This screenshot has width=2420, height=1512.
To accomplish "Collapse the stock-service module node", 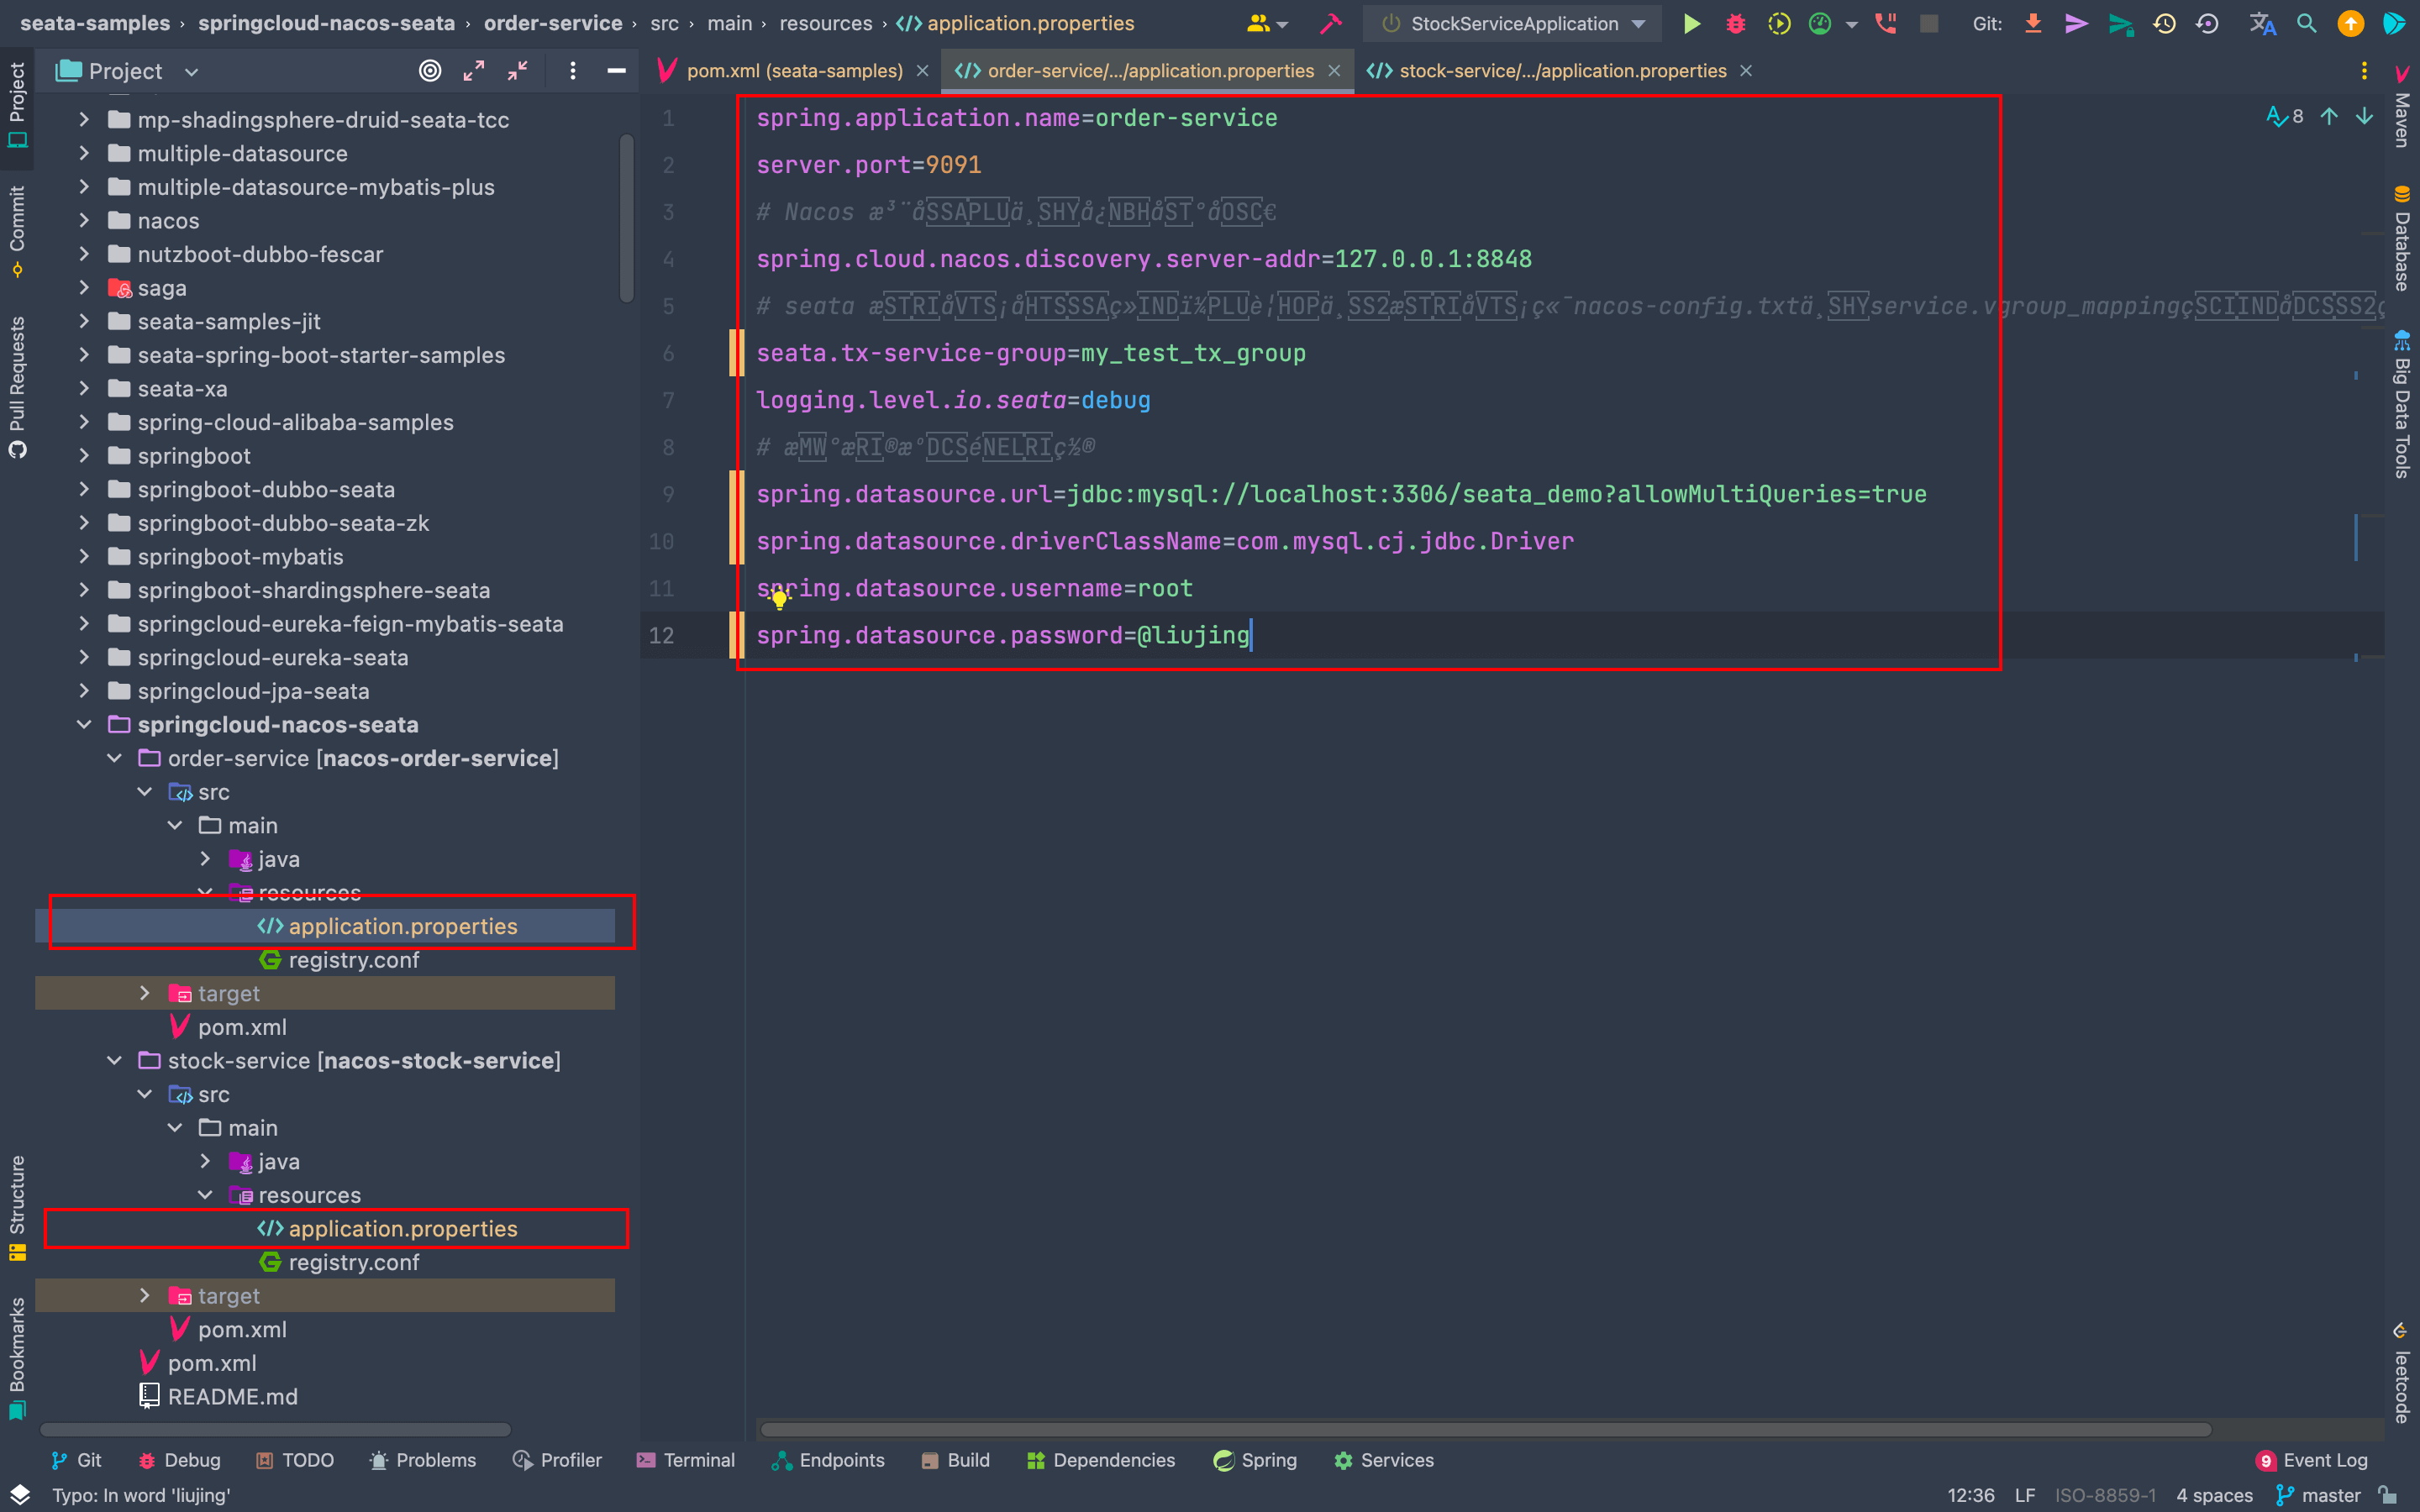I will click(115, 1061).
